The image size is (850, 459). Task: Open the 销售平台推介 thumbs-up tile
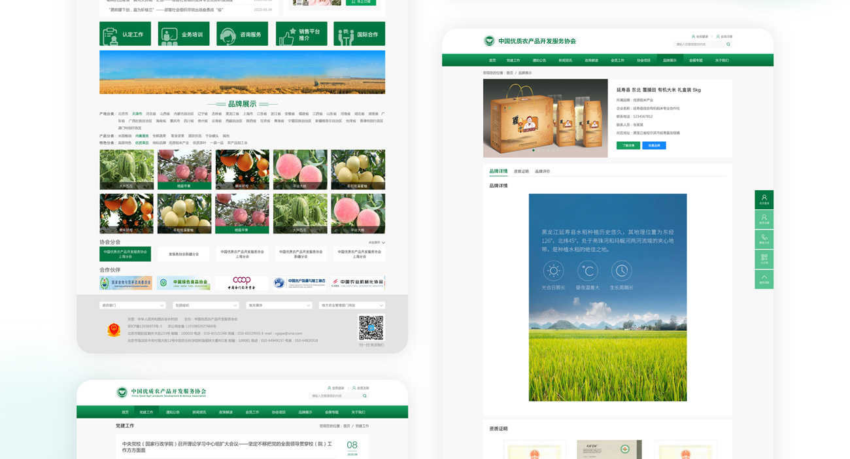click(x=301, y=34)
